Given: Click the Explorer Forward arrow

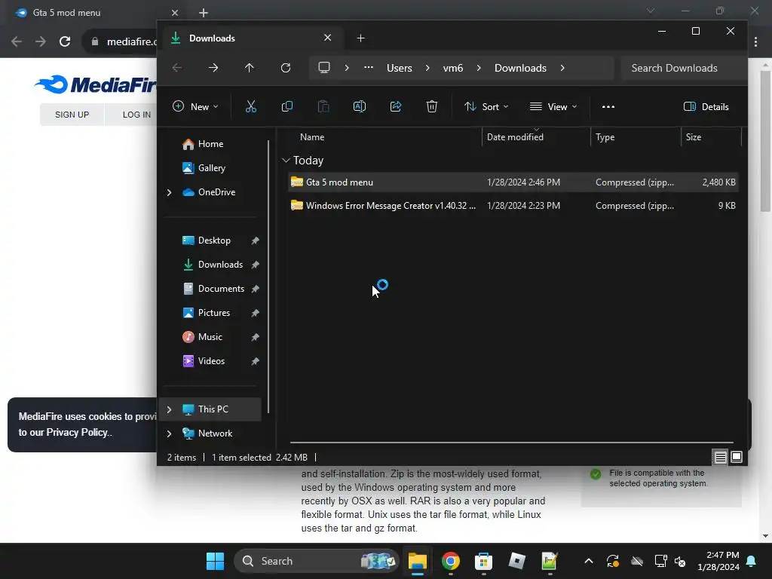Looking at the screenshot, I should coord(213,68).
